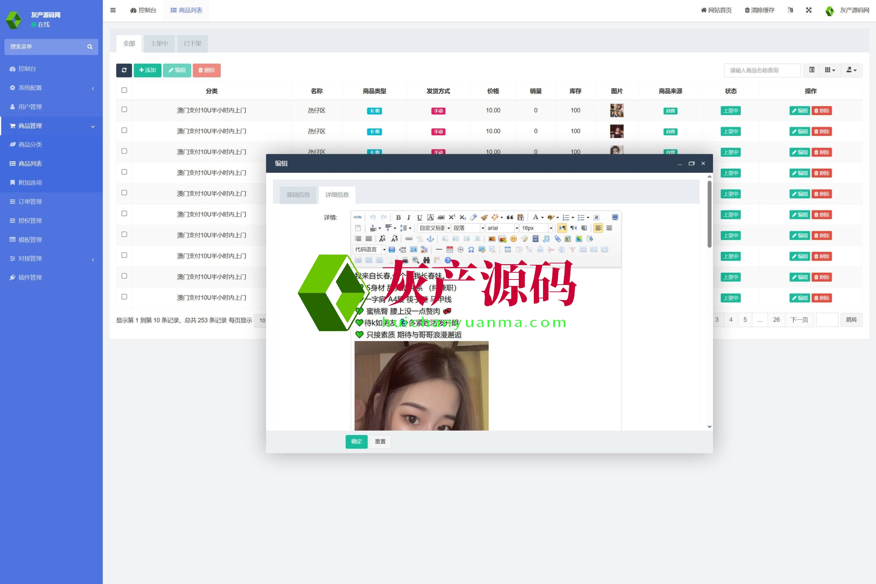Tick the checkbox of the second product row
The height and width of the screenshot is (584, 876).
124,130
